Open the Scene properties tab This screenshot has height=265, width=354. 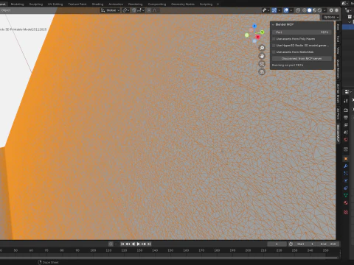tap(346, 132)
